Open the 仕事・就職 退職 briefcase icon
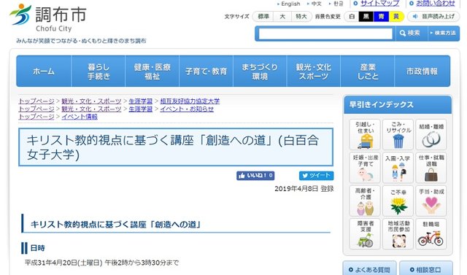Image resolution: width=467 pixels, height=275 pixels. pos(431,168)
